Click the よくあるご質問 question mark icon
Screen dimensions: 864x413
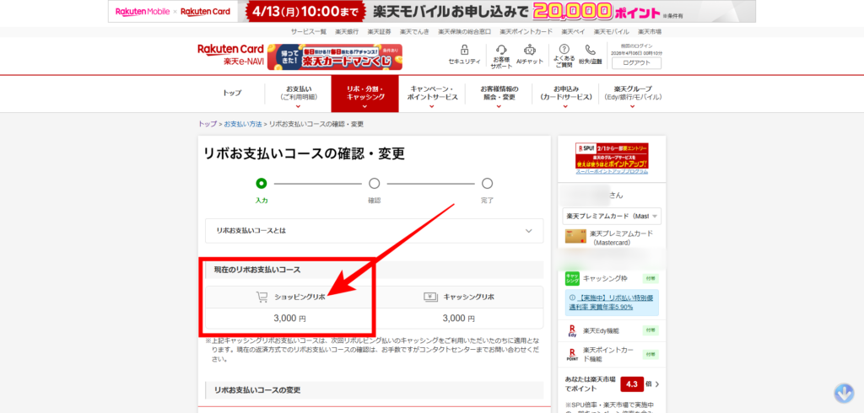564,51
